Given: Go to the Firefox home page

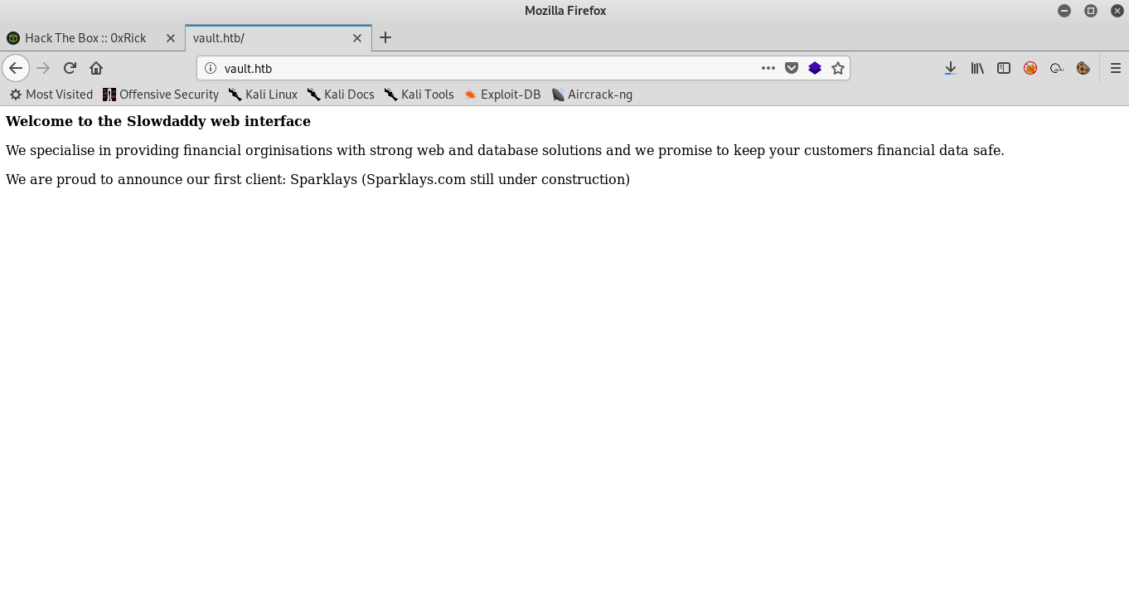Looking at the screenshot, I should click(96, 68).
